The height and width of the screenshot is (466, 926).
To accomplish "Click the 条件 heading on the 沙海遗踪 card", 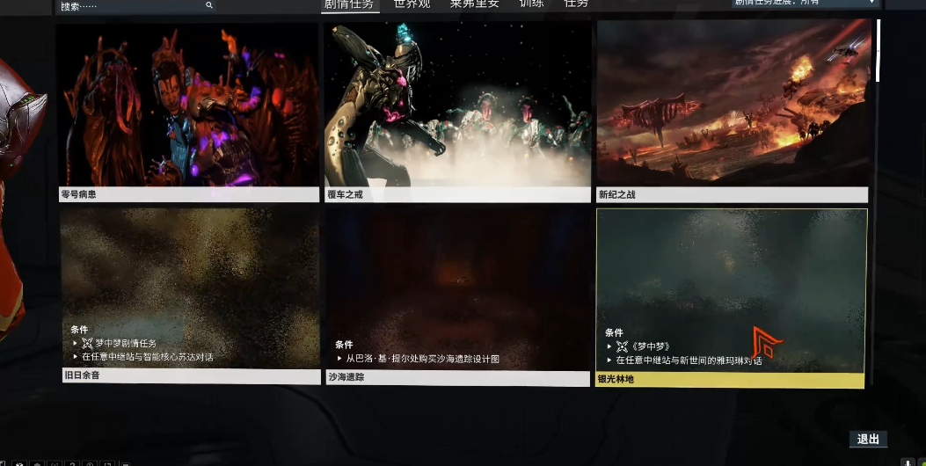I will pyautogui.click(x=344, y=345).
